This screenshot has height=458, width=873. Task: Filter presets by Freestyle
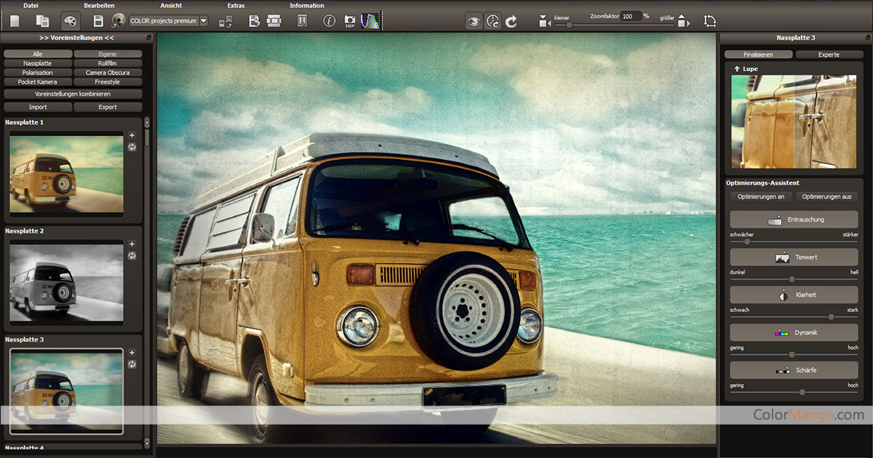click(x=108, y=82)
